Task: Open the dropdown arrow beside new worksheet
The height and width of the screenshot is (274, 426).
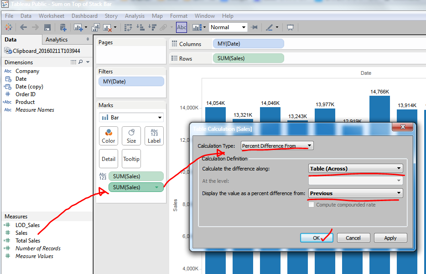Action: coord(86,27)
